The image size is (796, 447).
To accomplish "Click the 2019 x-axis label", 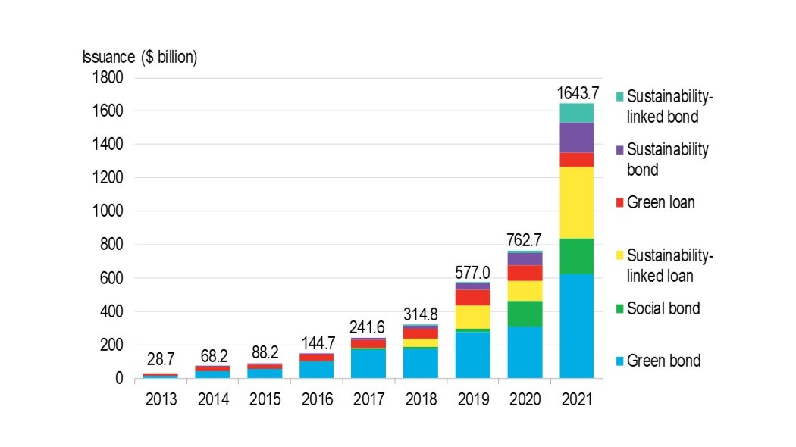I will 473,399.
